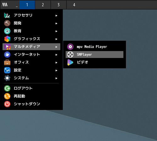Click the 開発 hammer icon

tap(7, 23)
